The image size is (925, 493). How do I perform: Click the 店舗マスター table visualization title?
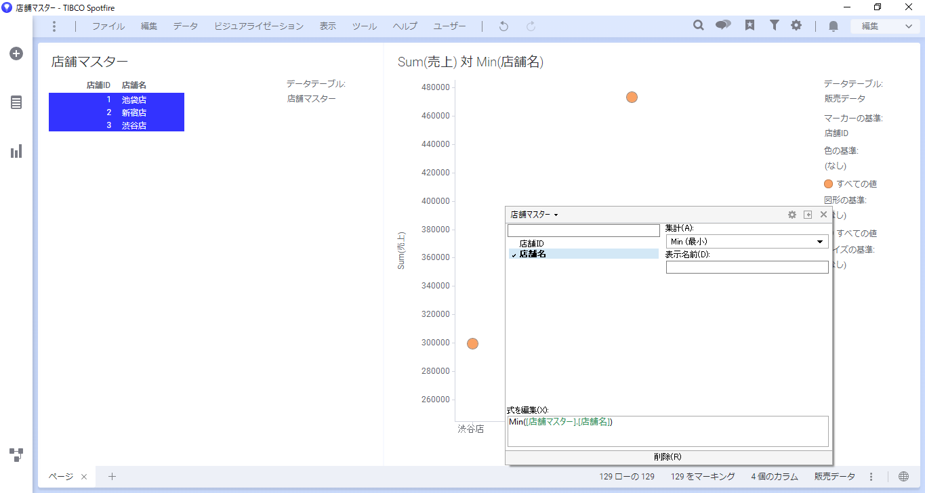89,62
